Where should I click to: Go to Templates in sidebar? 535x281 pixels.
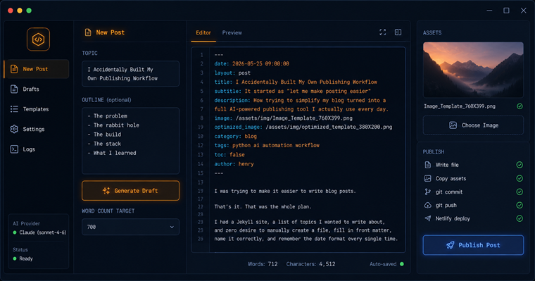[x=37, y=109]
